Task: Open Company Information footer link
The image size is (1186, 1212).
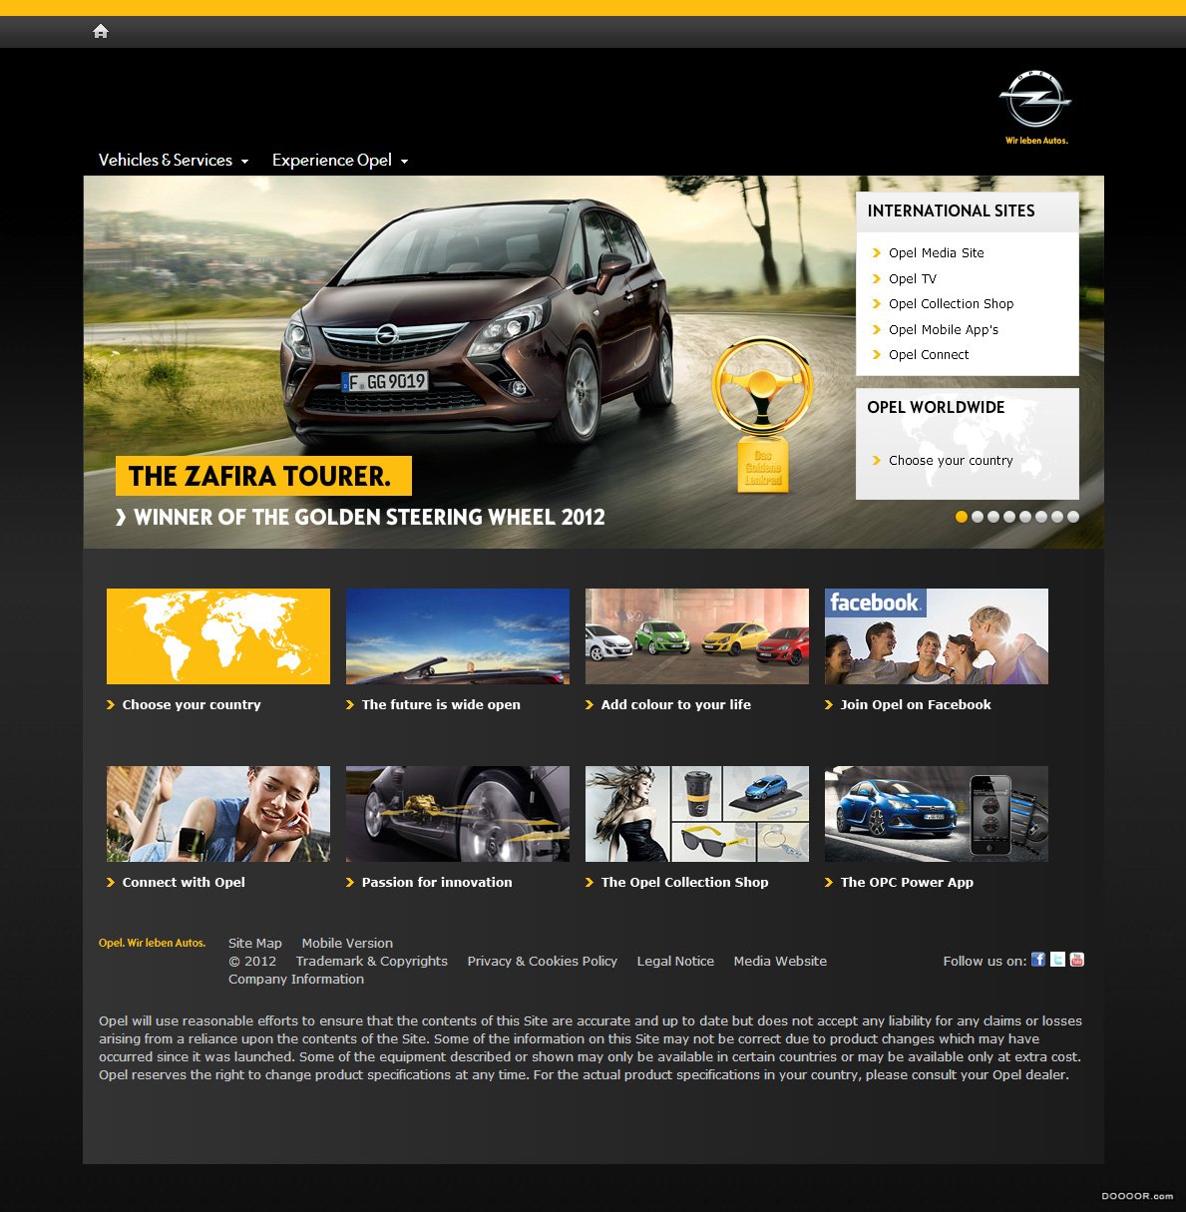Action: coord(296,979)
